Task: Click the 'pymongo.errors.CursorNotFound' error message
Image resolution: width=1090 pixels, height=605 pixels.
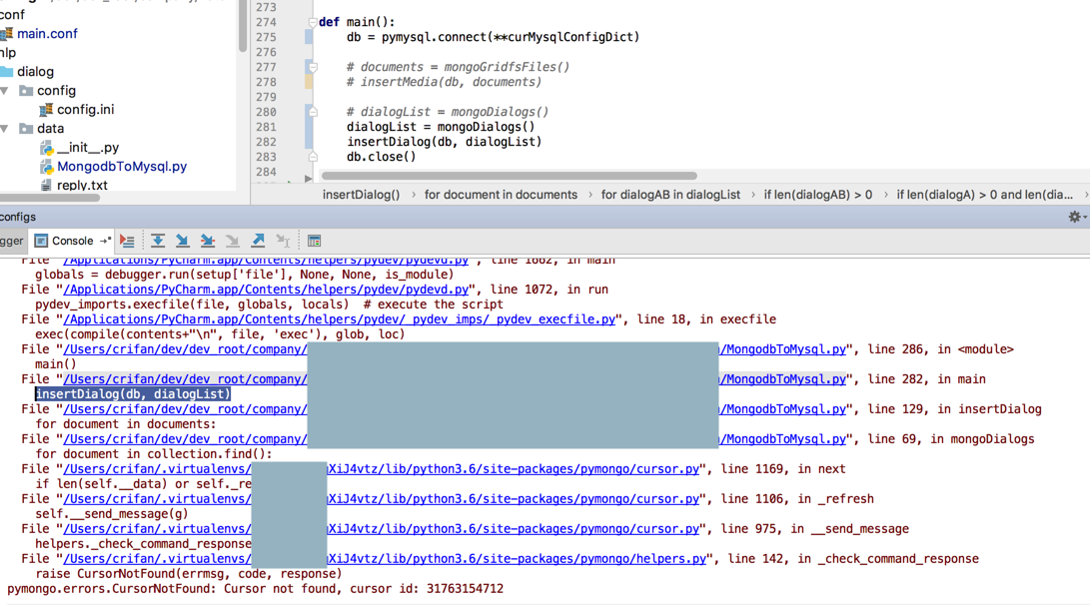Action: click(255, 589)
